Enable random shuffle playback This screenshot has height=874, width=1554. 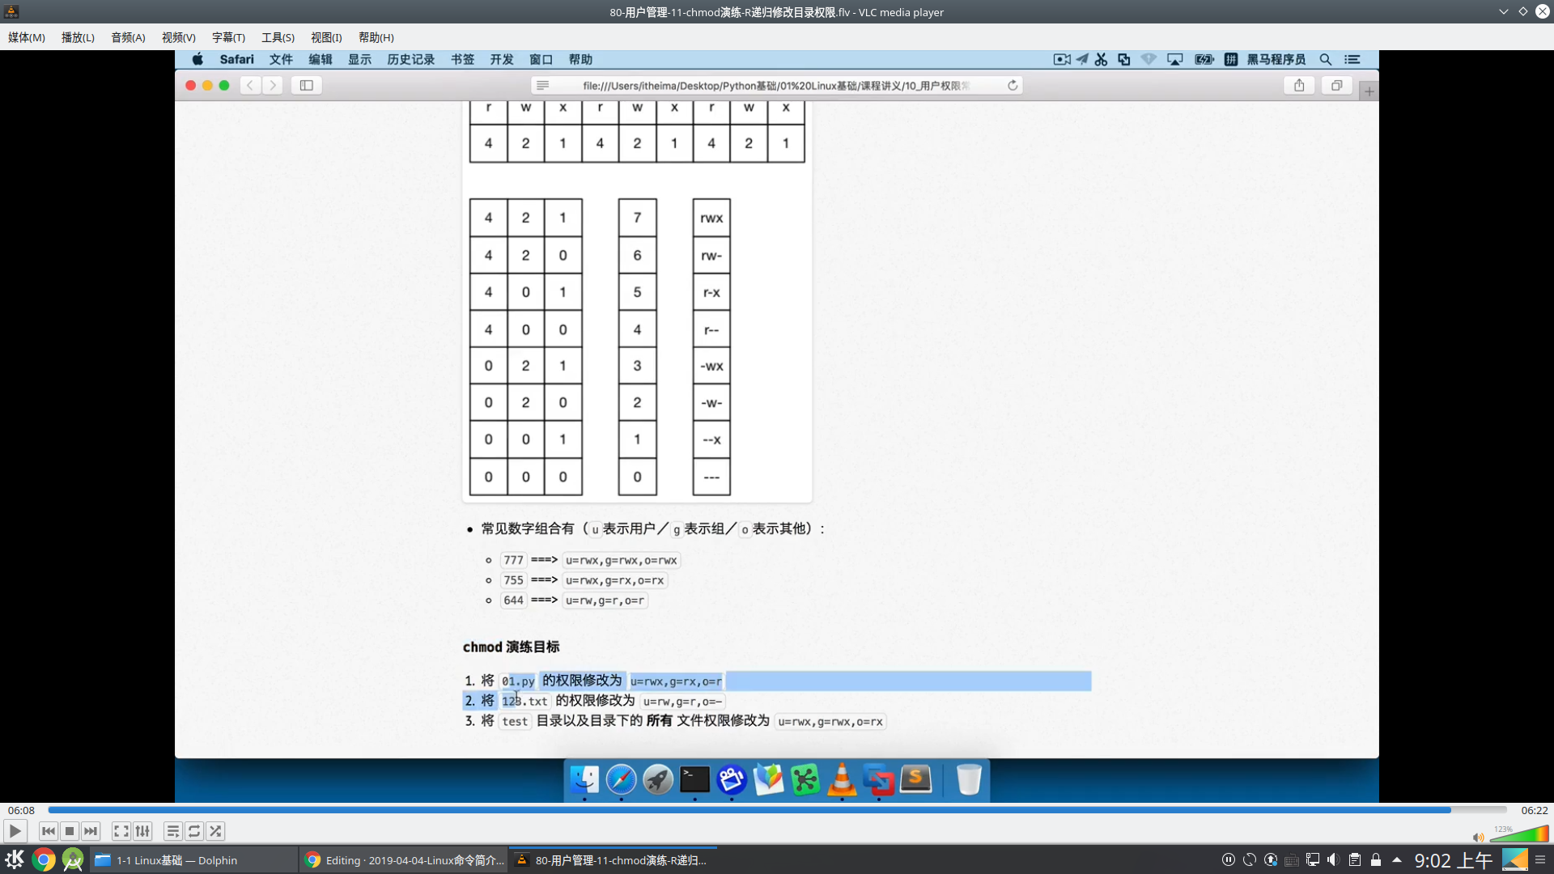coord(215,831)
